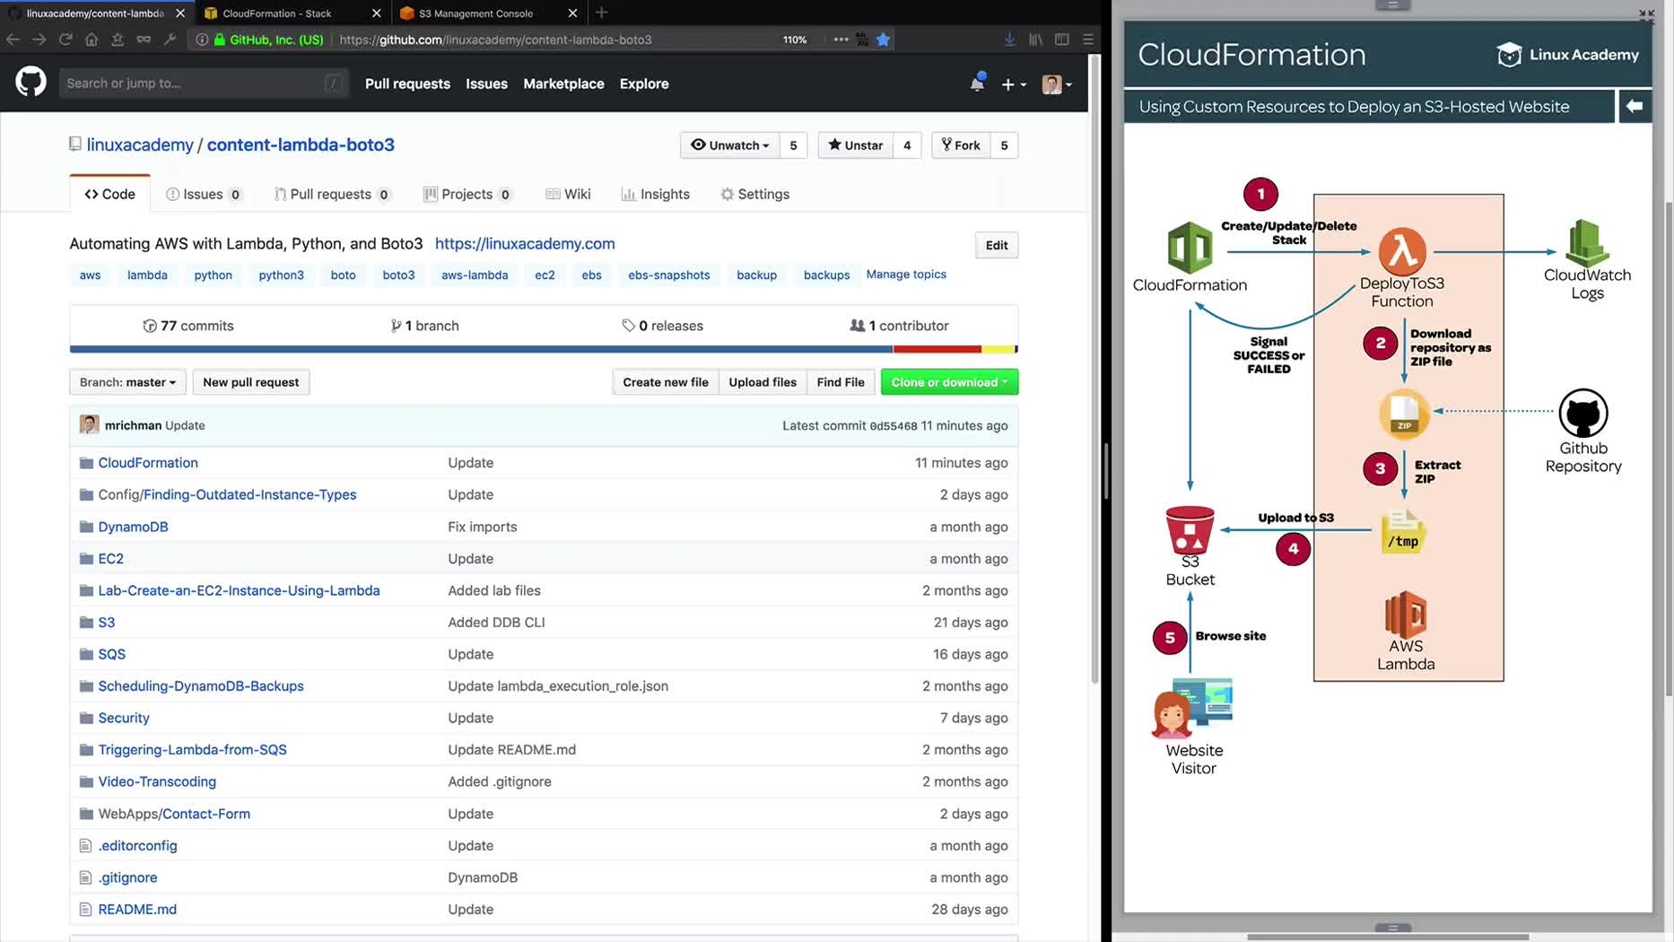Click the Website Visitor icon in diagram

pos(1192,709)
